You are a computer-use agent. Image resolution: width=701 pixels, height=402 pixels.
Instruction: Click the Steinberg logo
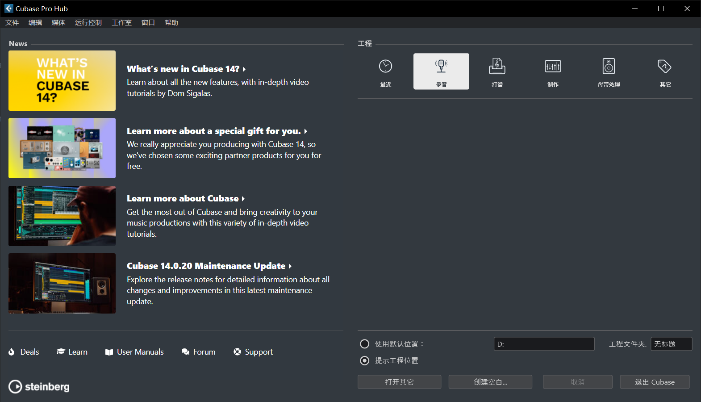point(39,386)
